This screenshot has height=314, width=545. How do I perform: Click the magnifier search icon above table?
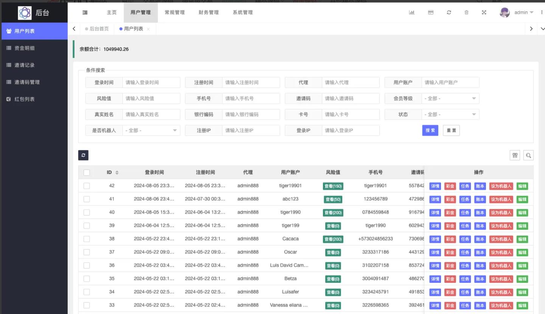click(528, 155)
